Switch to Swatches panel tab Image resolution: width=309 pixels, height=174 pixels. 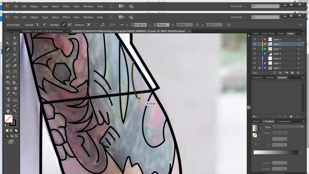tap(257, 78)
